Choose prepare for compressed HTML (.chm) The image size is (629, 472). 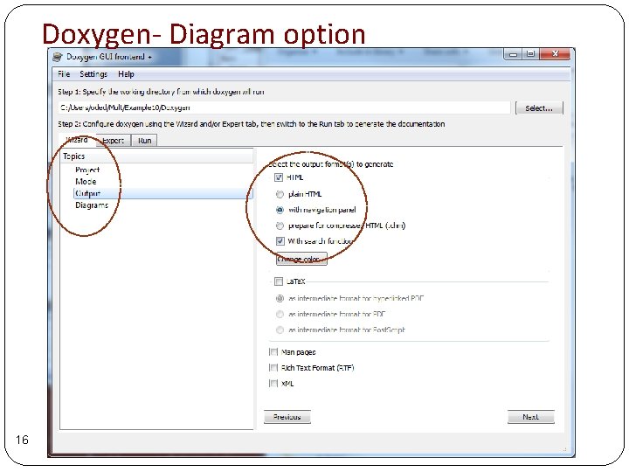click(280, 226)
